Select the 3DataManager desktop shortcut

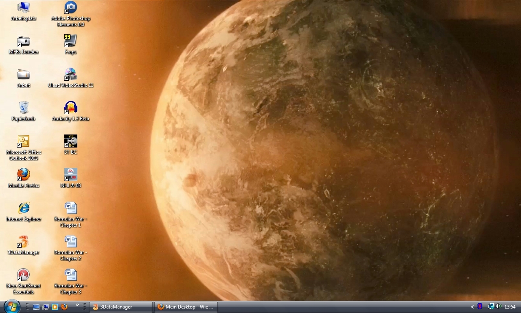(x=24, y=242)
